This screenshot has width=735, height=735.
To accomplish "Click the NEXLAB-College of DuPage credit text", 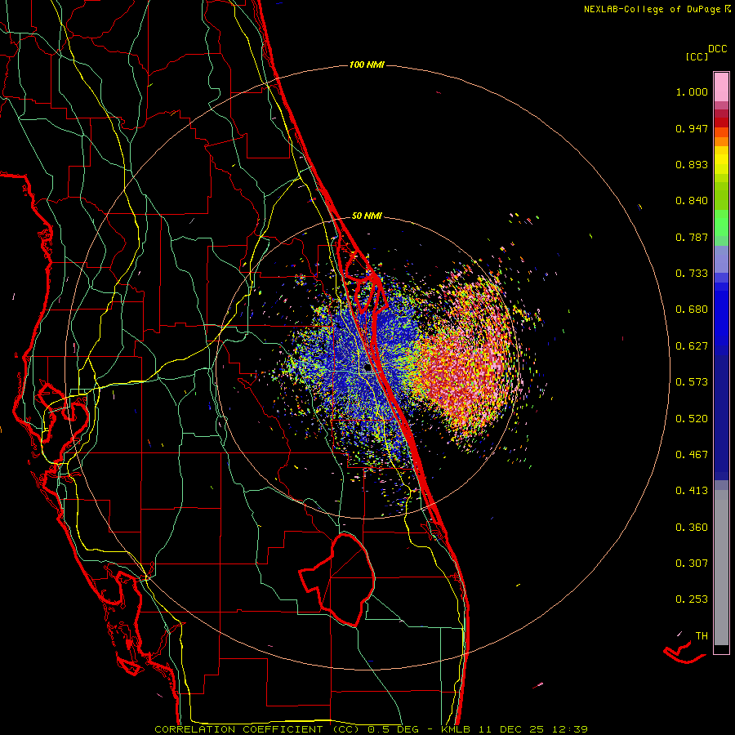I will [x=653, y=9].
